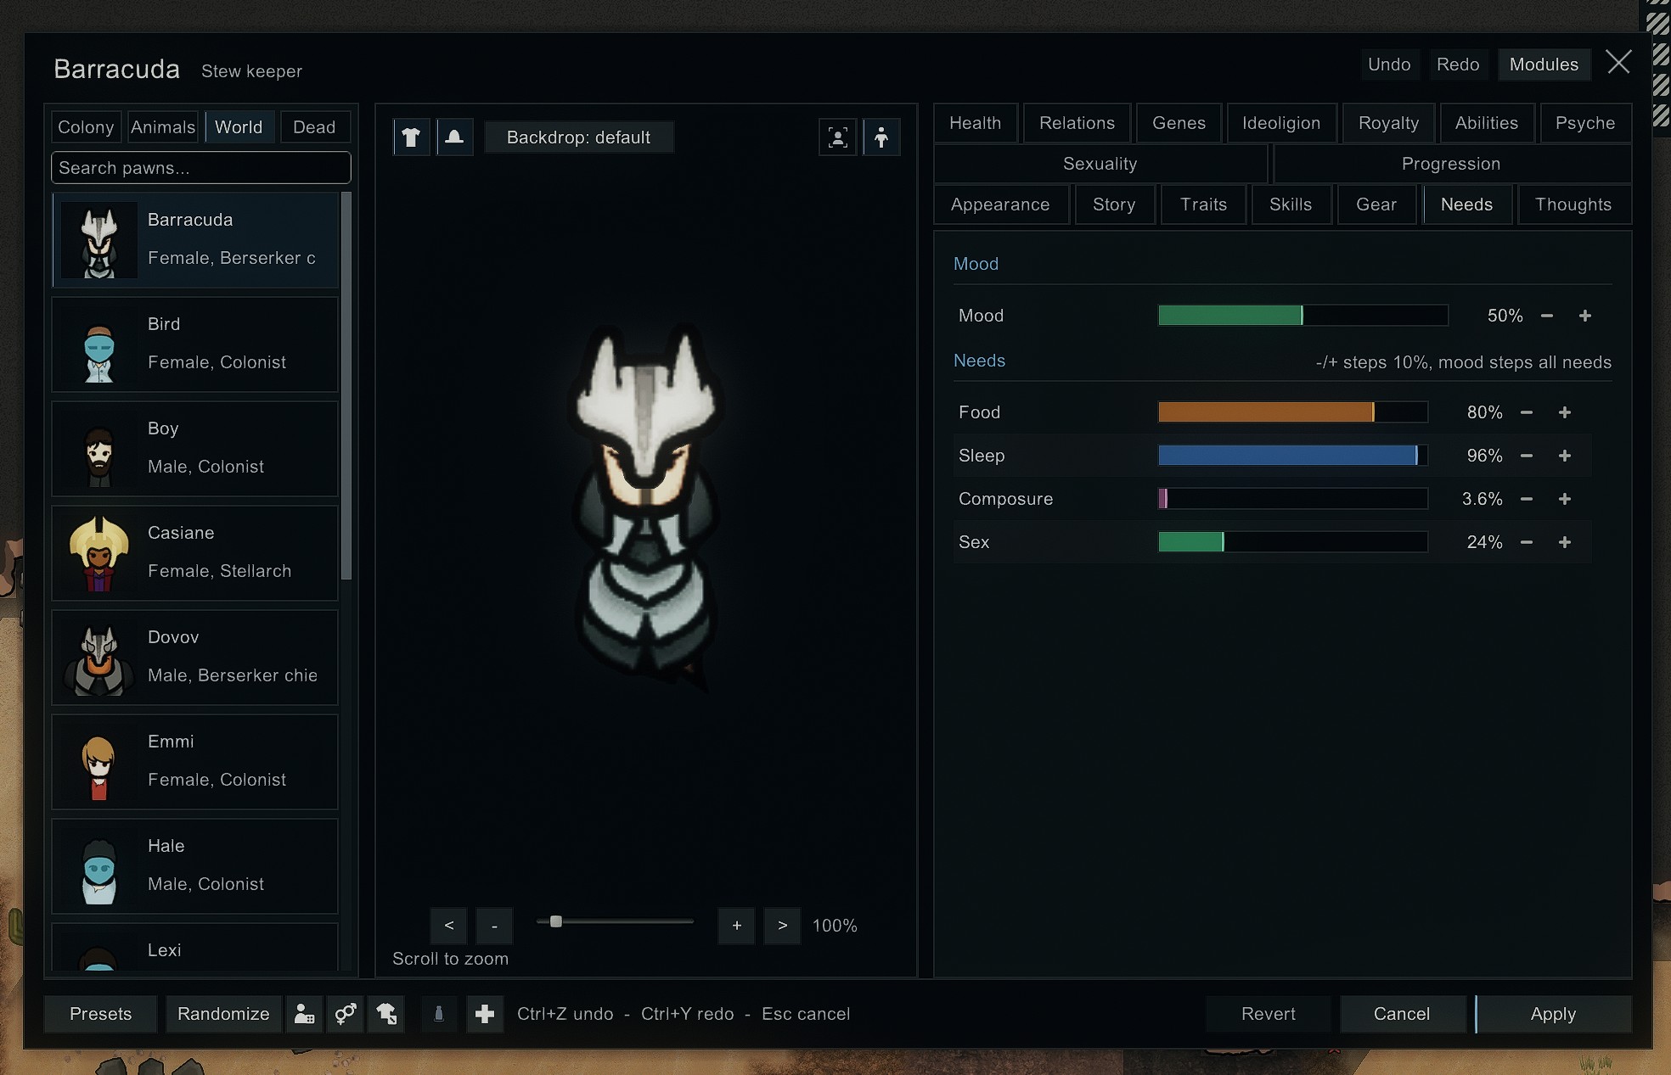
Task: Set the Sex need bar
Action: pyautogui.click(x=1293, y=542)
